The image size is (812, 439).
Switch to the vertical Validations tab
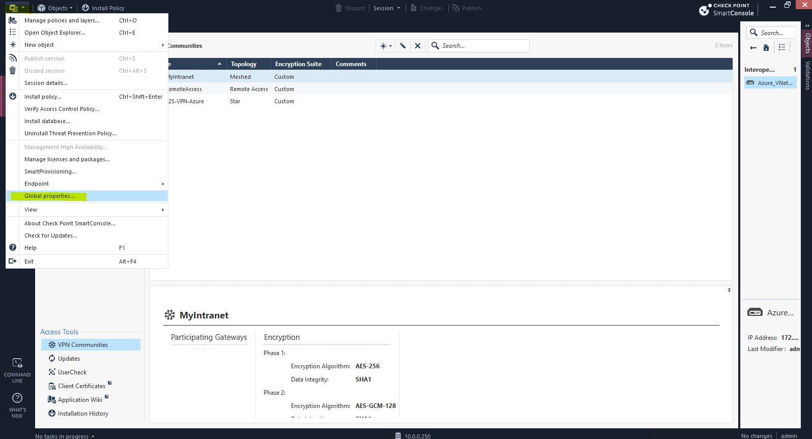click(807, 75)
